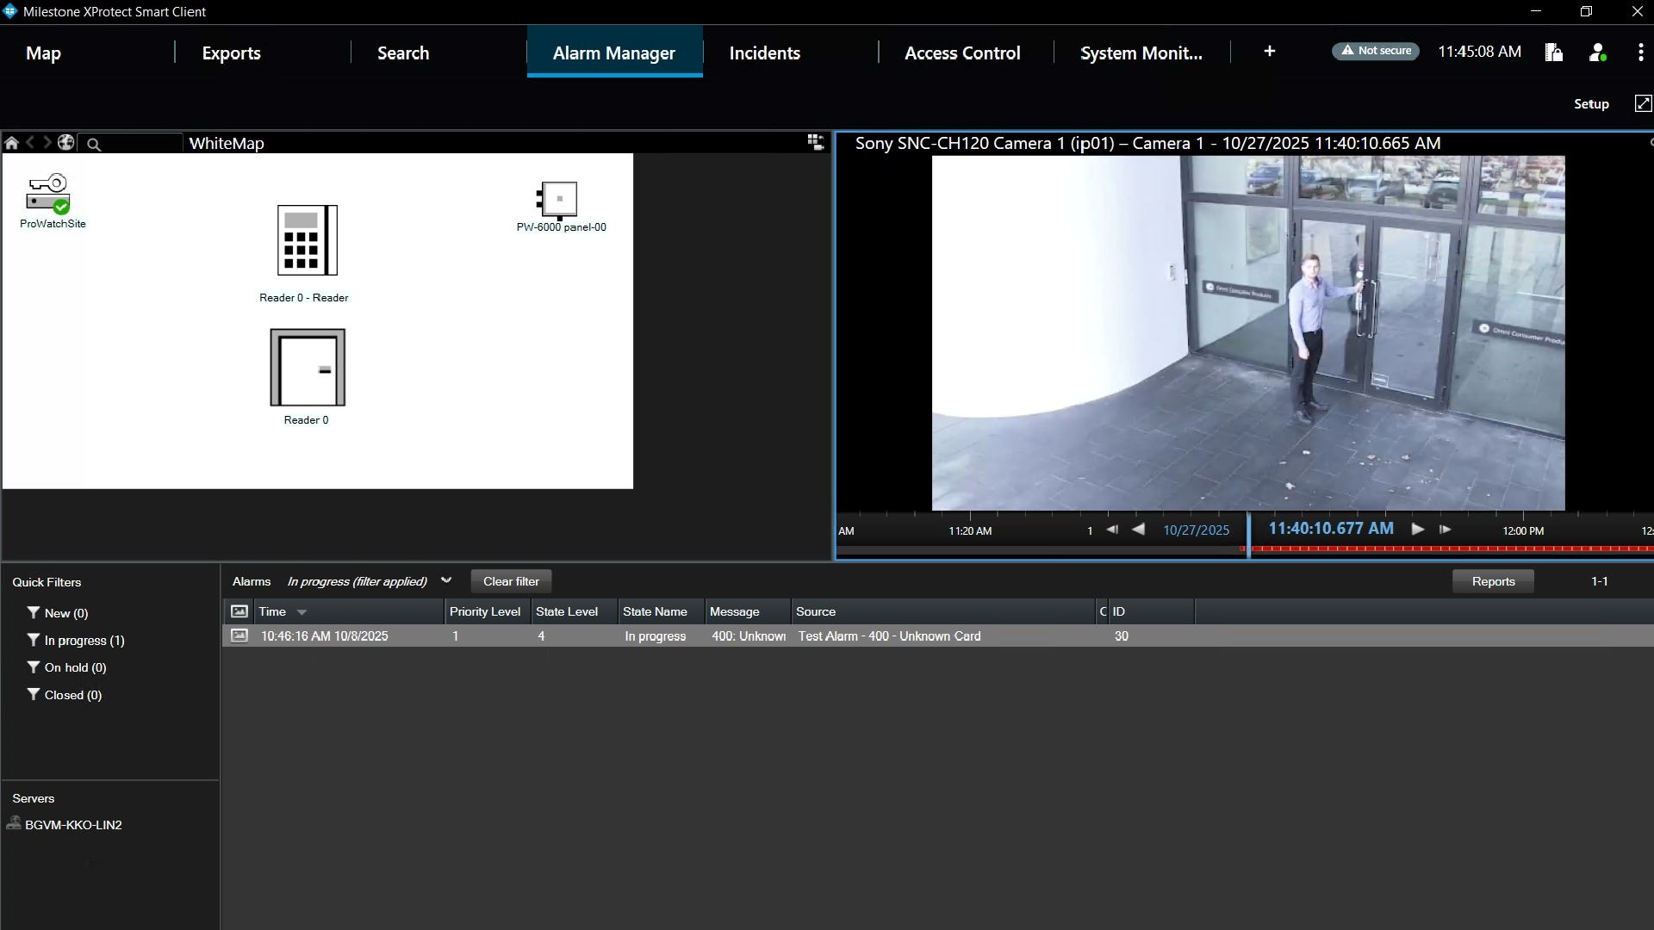Toggle fullscreen mode icon beside Setup
This screenshot has width=1654, height=930.
pyautogui.click(x=1643, y=103)
